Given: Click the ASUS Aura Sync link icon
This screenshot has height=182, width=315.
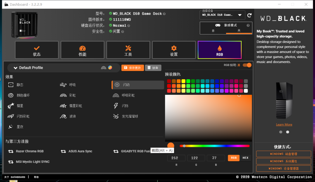Looking at the screenshot, I should [63, 151].
